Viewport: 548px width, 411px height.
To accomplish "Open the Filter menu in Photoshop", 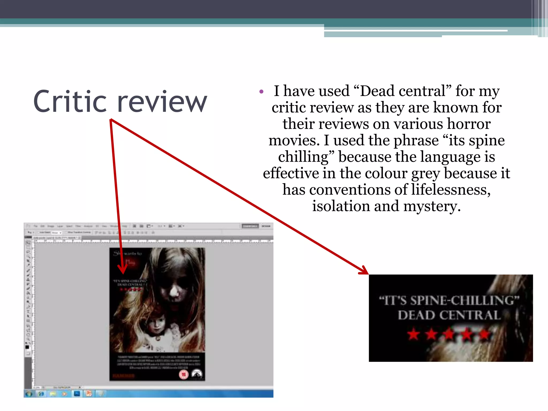I will pyautogui.click(x=78, y=226).
